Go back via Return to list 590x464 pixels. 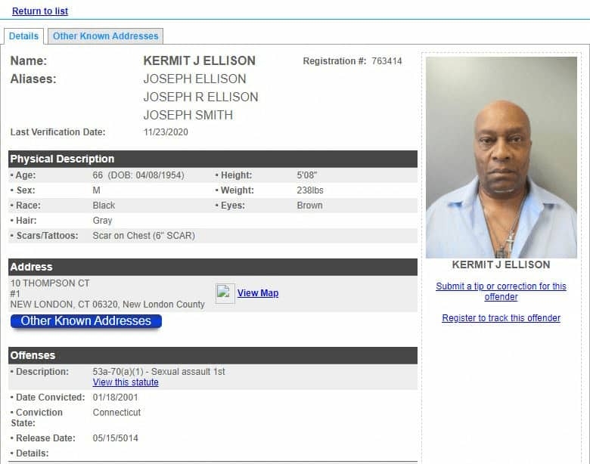(x=40, y=11)
